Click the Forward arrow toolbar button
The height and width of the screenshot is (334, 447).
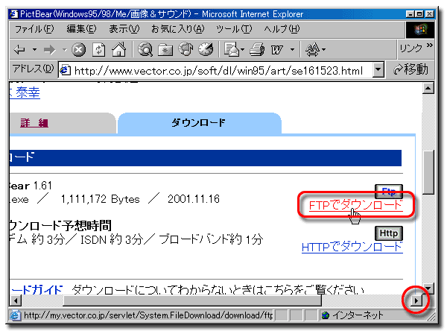[x=50, y=50]
